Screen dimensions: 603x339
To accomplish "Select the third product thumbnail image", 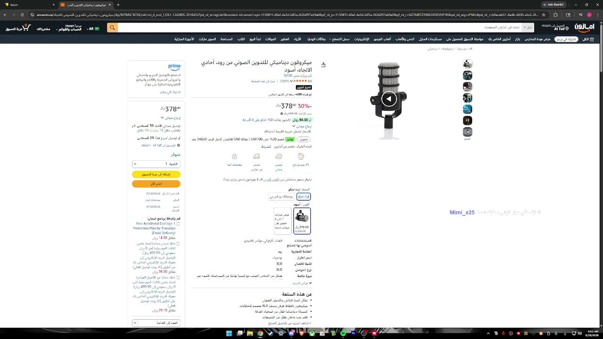I will (x=467, y=87).
